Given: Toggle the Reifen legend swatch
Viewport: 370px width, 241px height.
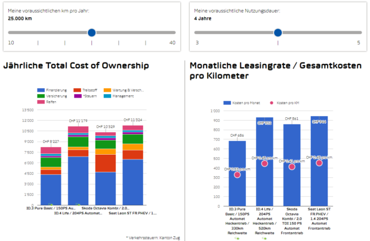Looking at the screenshot, I should pyautogui.click(x=41, y=102).
